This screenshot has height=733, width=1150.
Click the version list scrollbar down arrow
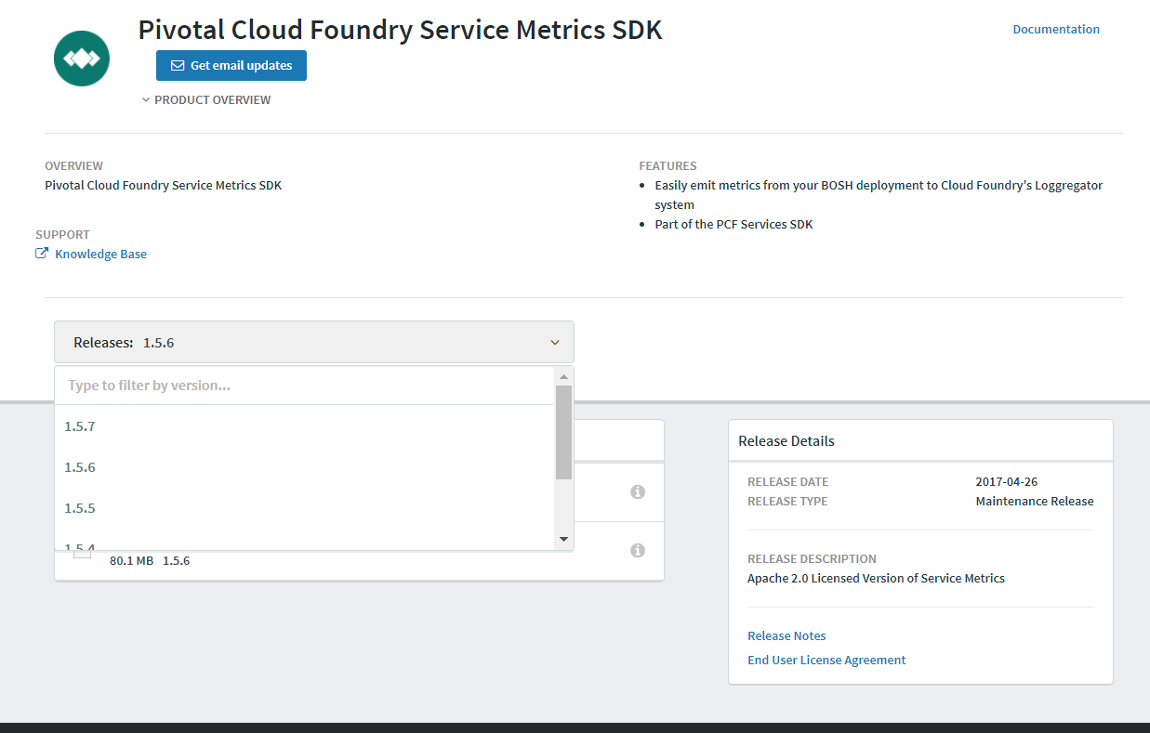coord(563,540)
